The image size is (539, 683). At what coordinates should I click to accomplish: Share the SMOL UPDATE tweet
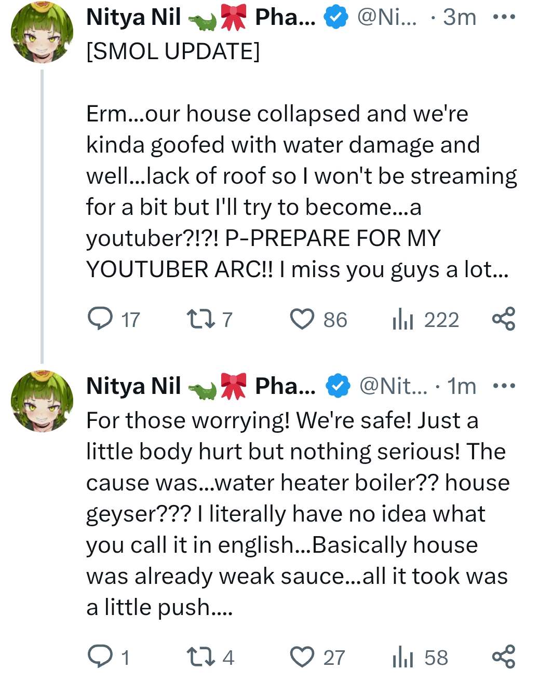503,319
